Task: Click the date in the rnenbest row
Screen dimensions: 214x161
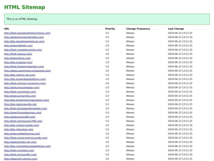Action: pos(180,151)
